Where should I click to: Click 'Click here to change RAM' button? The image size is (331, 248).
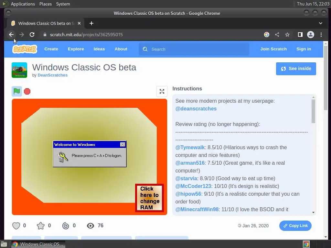coord(149,198)
